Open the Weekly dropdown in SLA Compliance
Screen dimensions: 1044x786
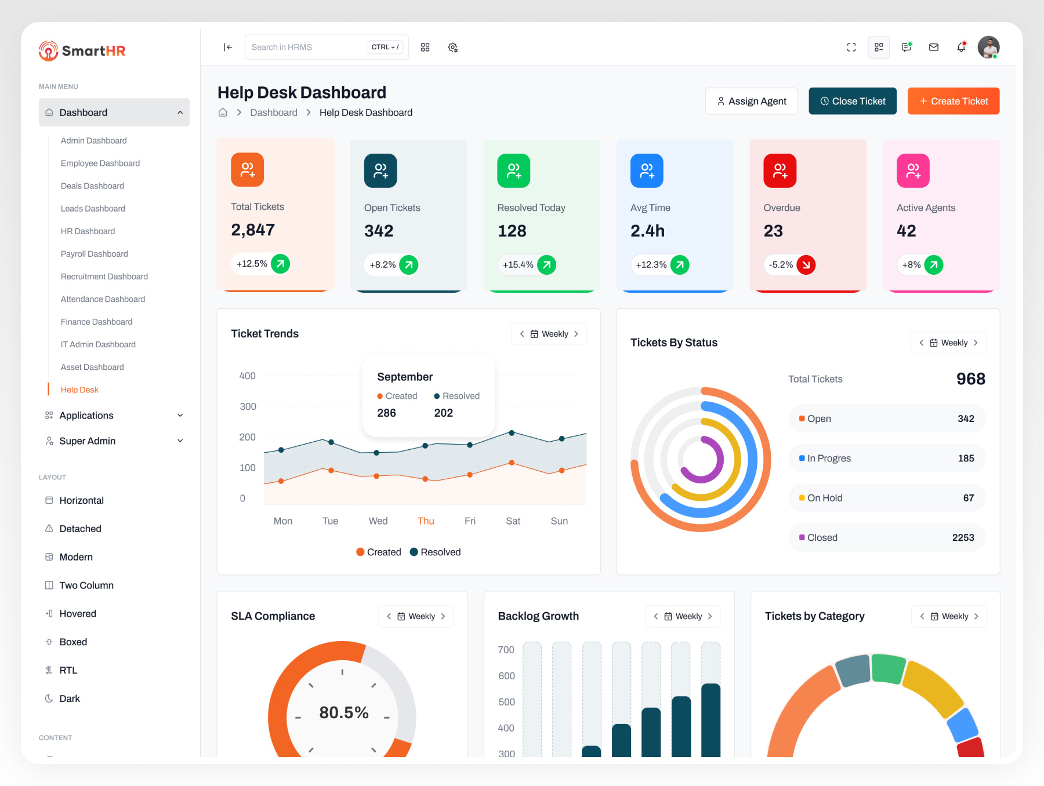point(416,617)
